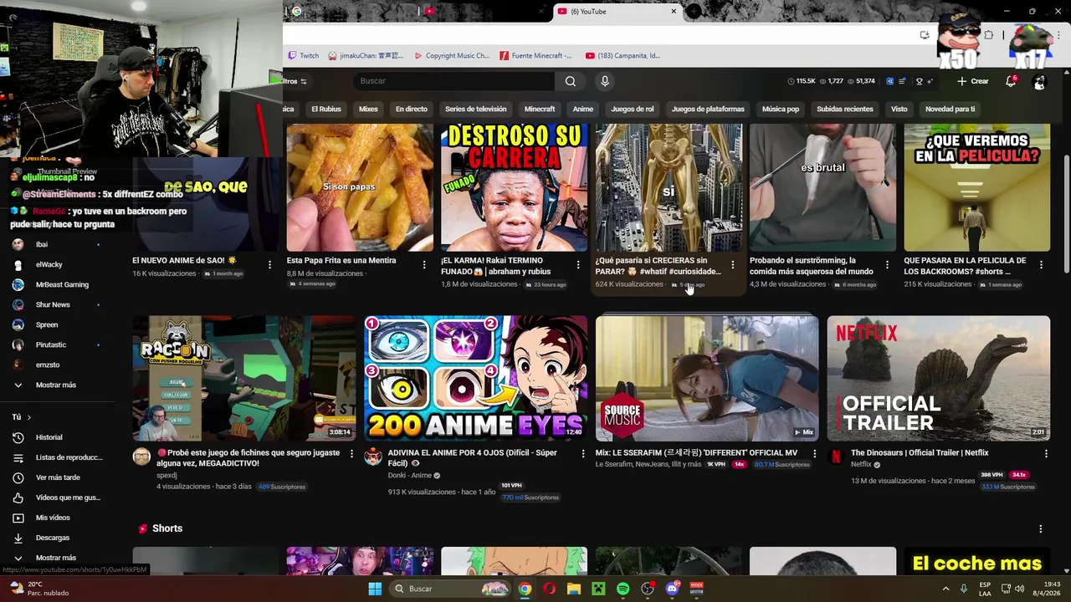Viewport: 1071px width, 602px height.
Task: Open options menu for Esta Papa Frita short
Action: click(x=423, y=265)
